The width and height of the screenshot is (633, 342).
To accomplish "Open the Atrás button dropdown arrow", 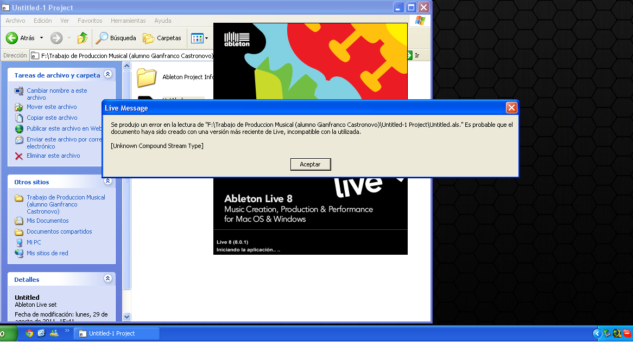I will tap(40, 38).
